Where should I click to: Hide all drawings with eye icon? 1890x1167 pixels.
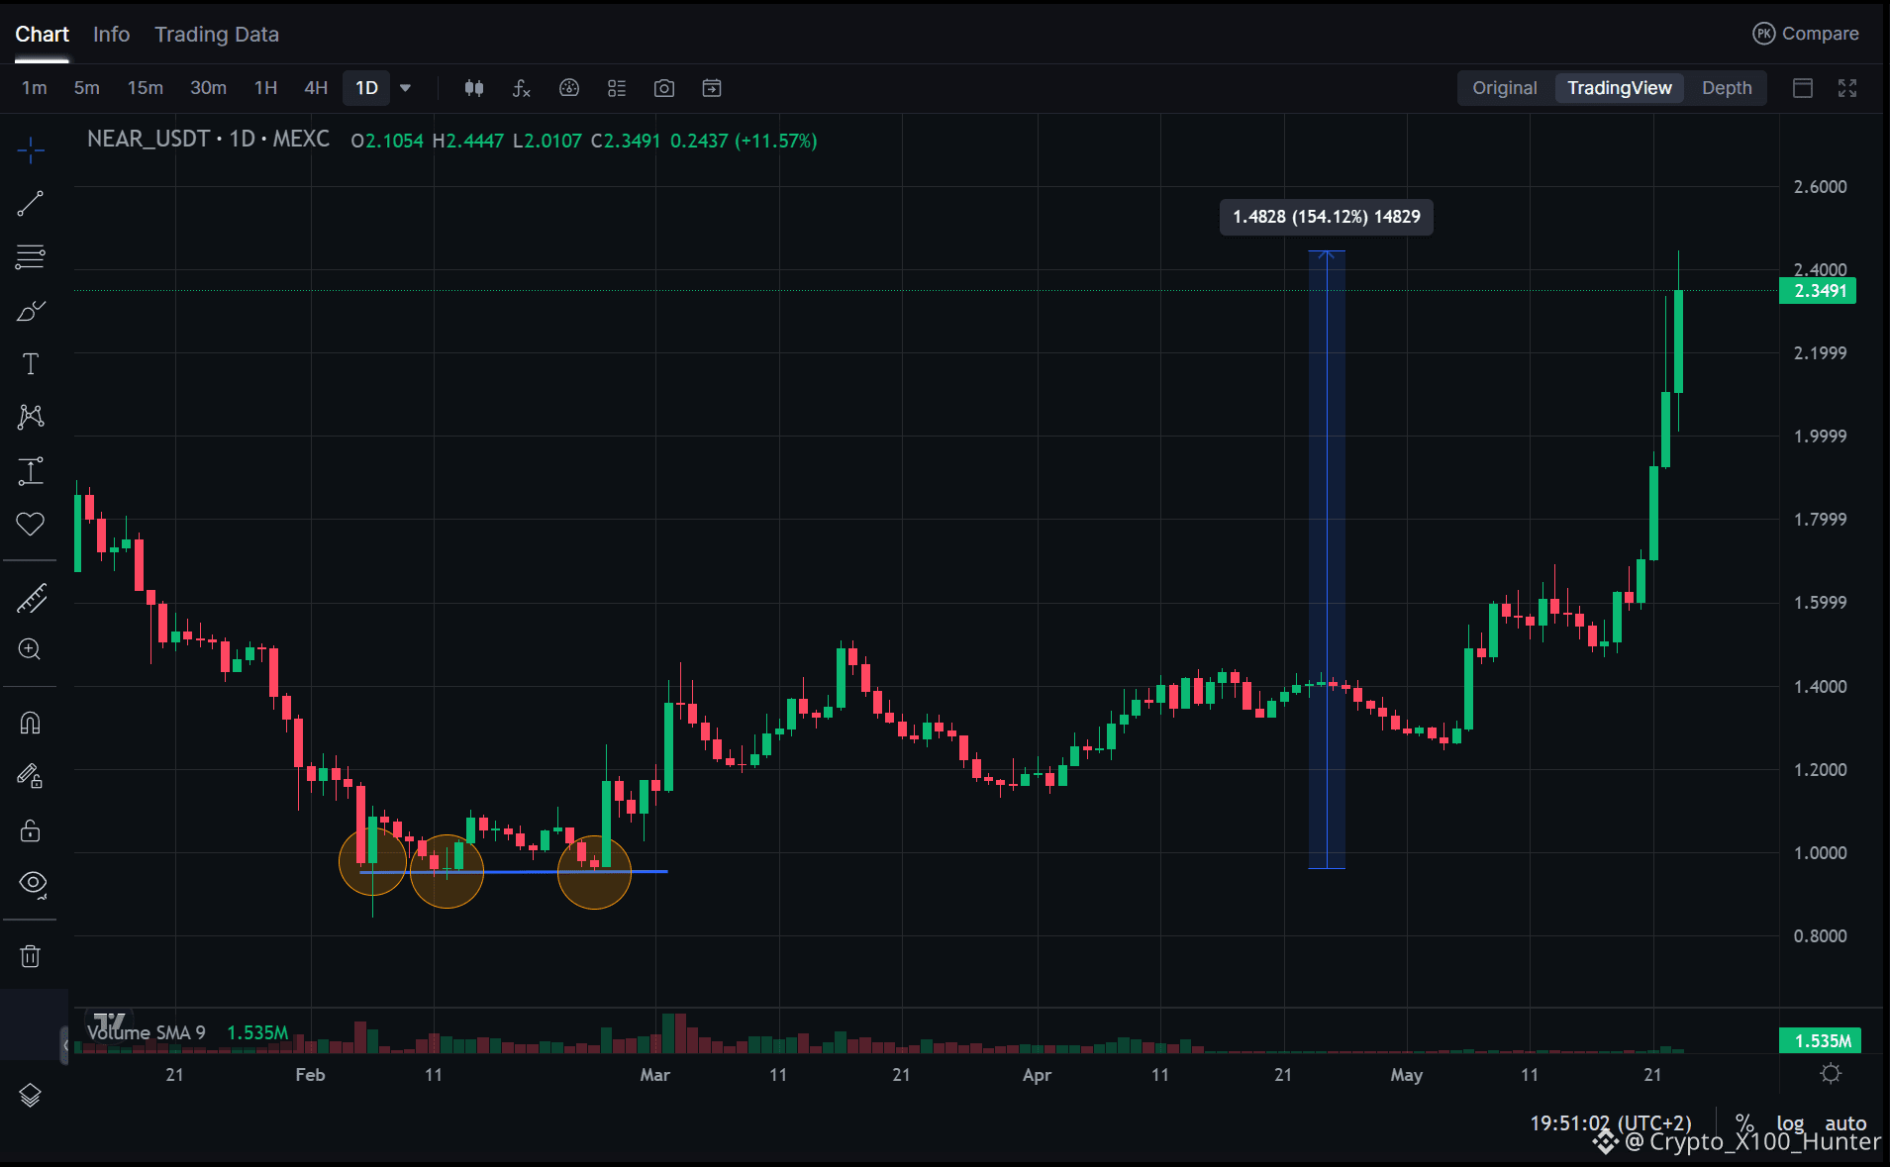pos(33,883)
